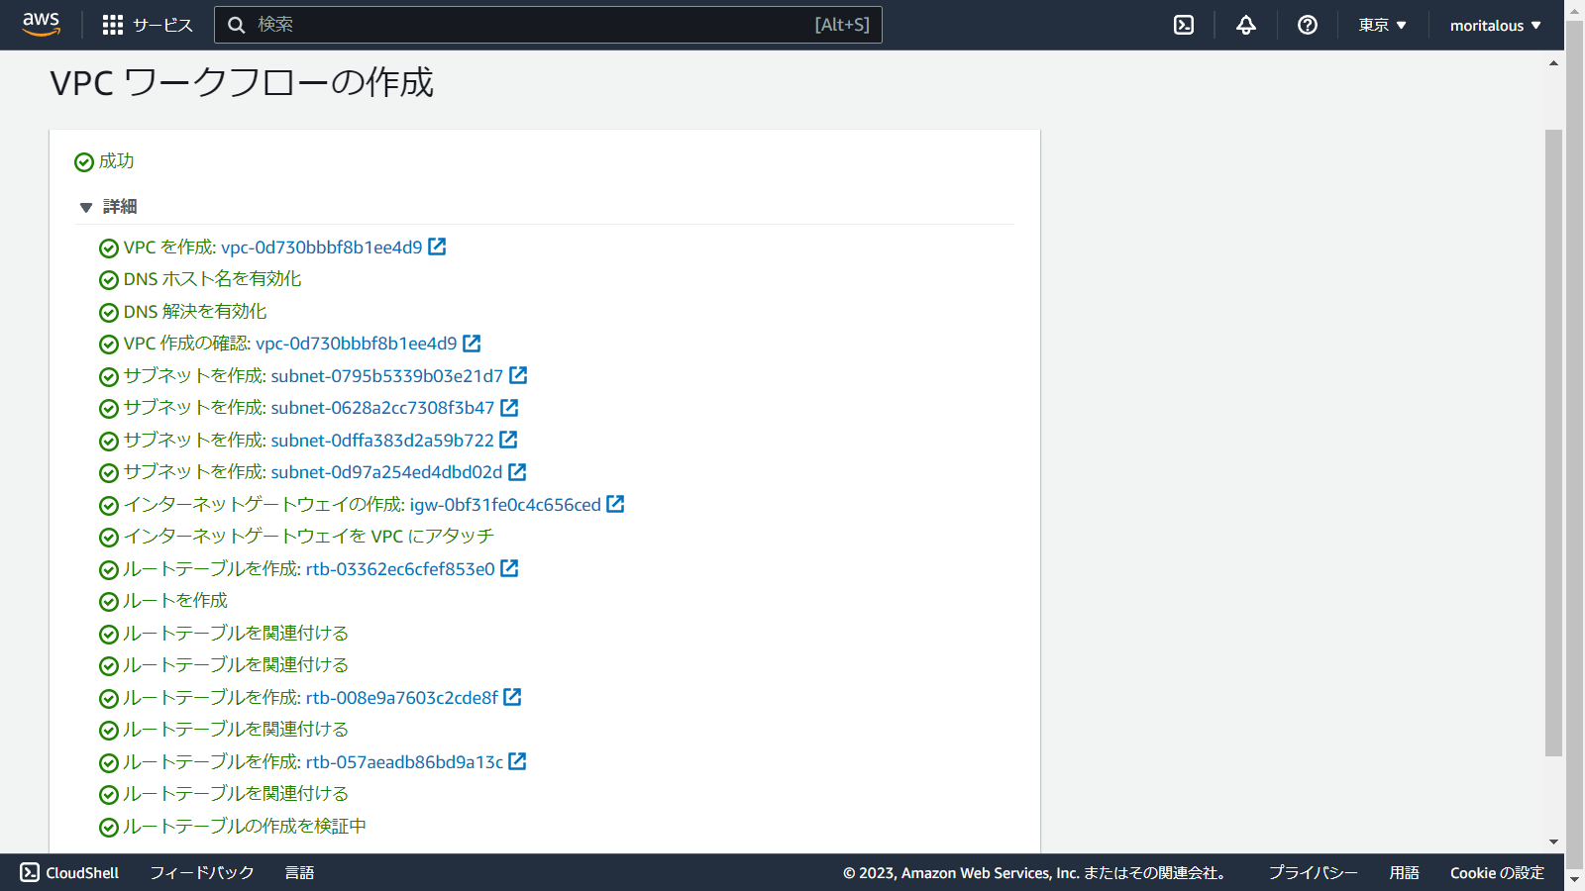Open igw-0bf31fe0c4c656ced external link icon
This screenshot has height=891, width=1585.
click(615, 503)
